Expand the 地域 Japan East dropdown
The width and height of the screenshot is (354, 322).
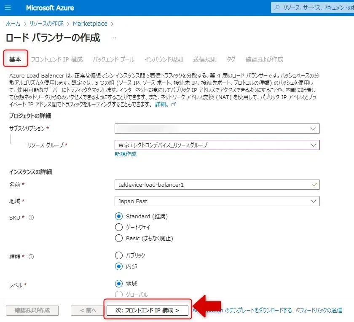click(217, 201)
